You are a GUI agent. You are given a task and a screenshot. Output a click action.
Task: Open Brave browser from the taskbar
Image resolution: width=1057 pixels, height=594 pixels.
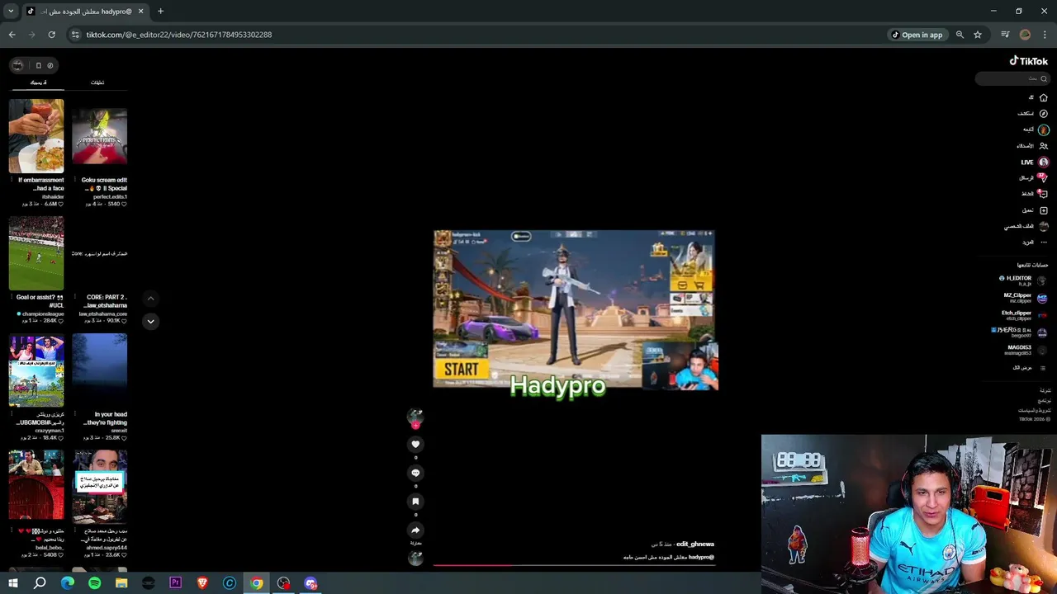click(202, 583)
